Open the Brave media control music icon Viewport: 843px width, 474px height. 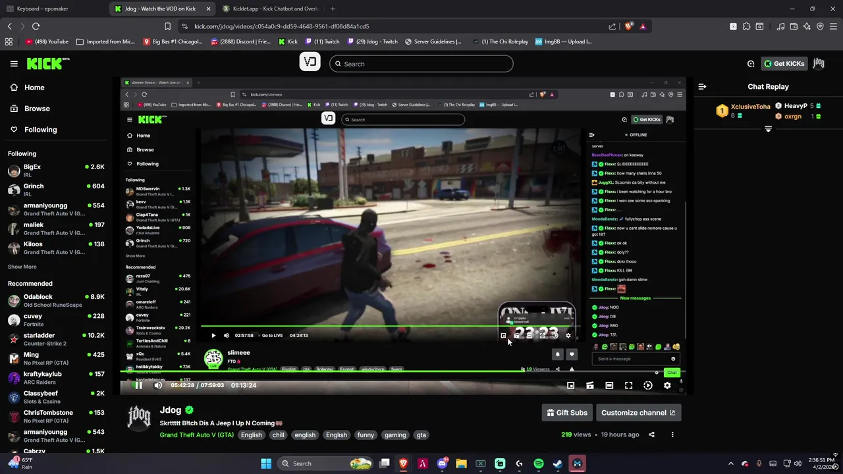780,26
